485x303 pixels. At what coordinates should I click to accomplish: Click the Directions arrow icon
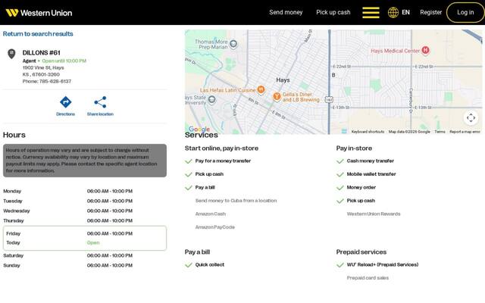point(66,102)
